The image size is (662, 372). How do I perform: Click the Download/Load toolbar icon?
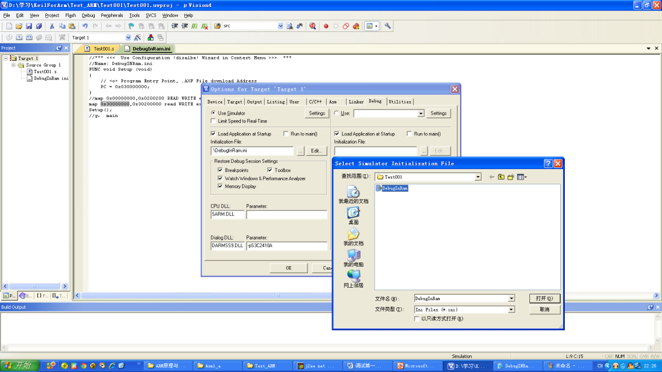[x=62, y=38]
